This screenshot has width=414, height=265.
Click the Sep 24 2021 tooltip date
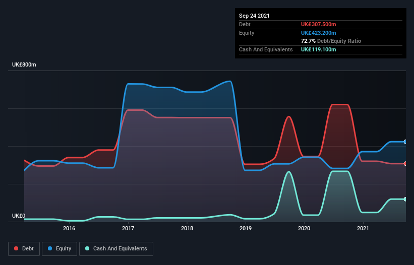(x=254, y=16)
